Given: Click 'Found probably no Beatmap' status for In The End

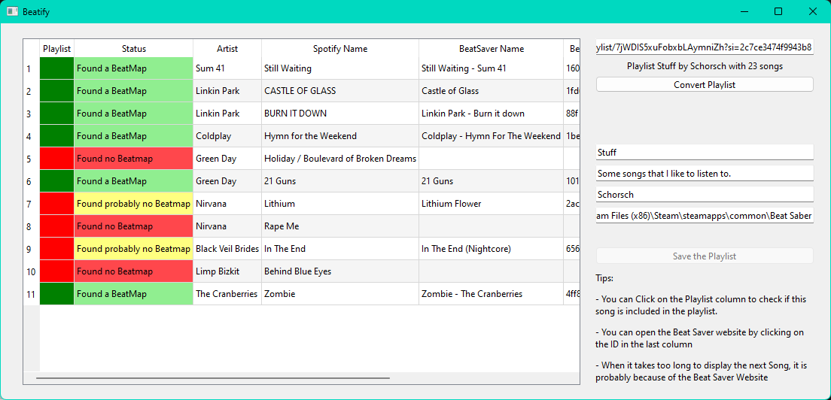Looking at the screenshot, I should tap(133, 249).
